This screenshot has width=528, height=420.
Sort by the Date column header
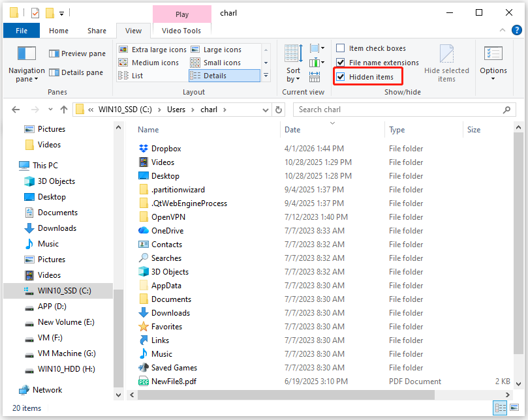point(292,130)
